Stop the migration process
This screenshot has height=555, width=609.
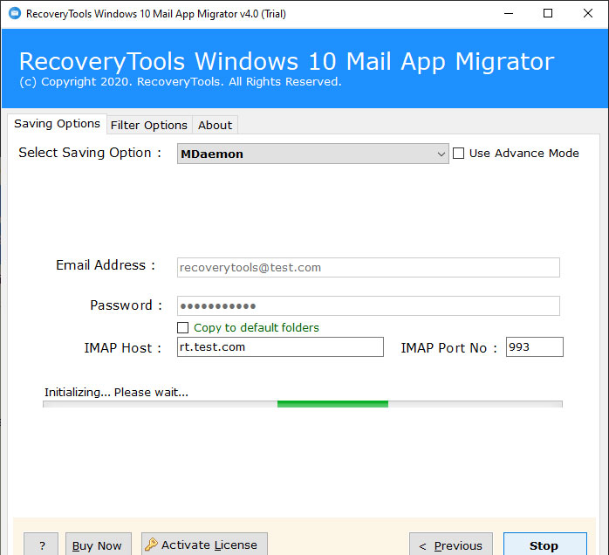(545, 545)
